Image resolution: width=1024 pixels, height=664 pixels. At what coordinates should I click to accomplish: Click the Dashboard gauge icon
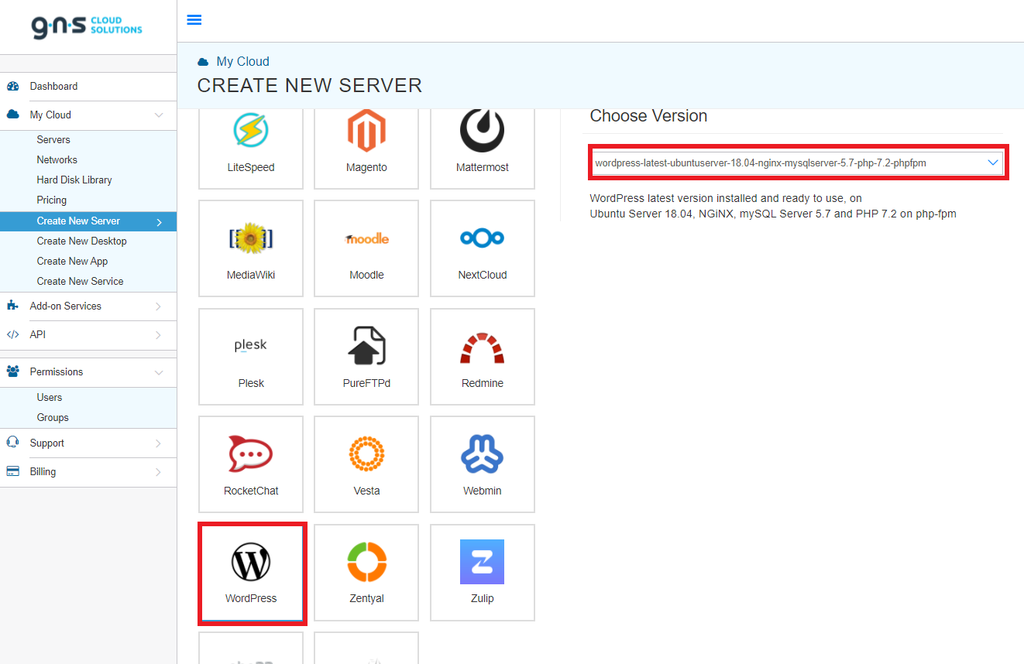[12, 86]
